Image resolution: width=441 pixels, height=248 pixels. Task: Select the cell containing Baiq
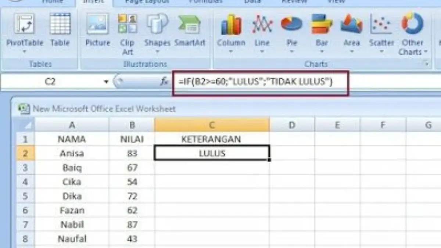[72, 168]
